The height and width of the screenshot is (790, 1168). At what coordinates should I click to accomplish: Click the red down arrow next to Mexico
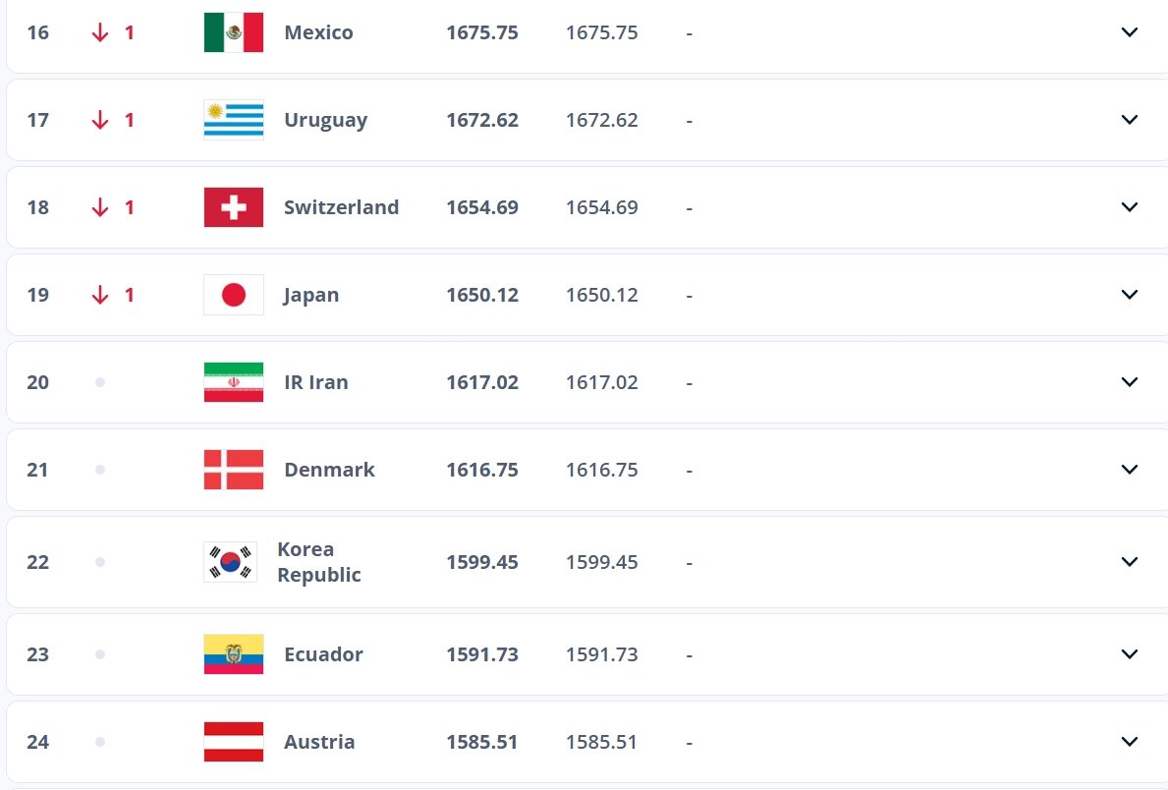pyautogui.click(x=99, y=31)
